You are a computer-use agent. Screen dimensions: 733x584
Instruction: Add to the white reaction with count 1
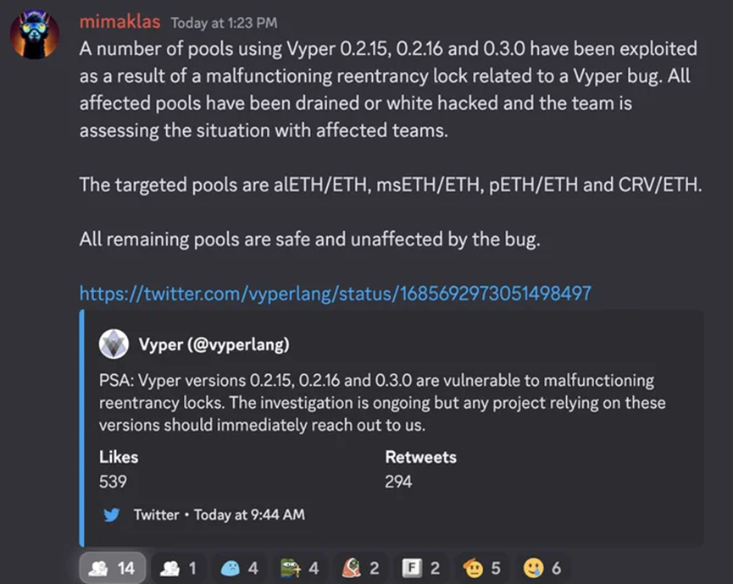179,568
